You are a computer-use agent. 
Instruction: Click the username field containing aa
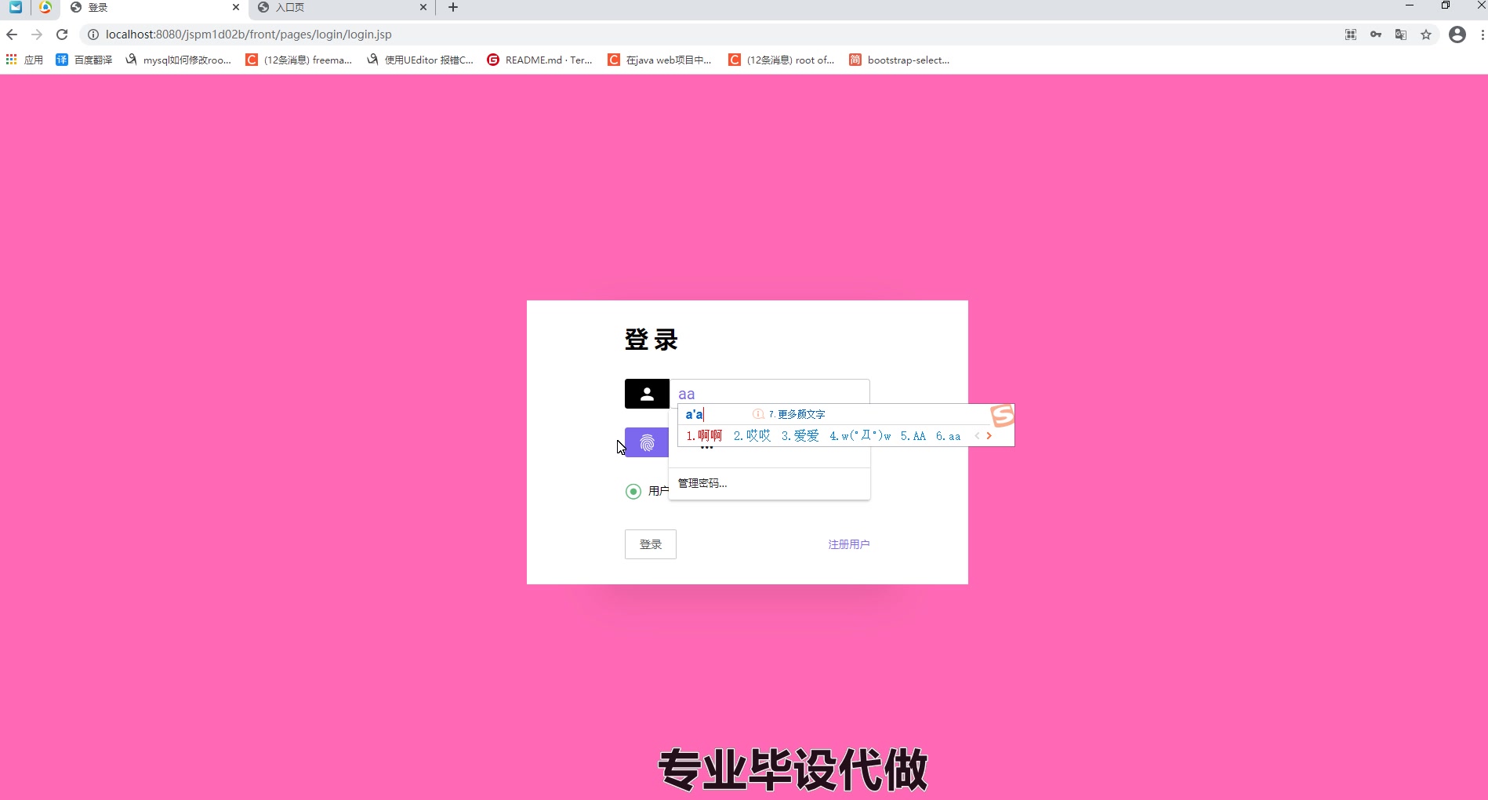769,394
